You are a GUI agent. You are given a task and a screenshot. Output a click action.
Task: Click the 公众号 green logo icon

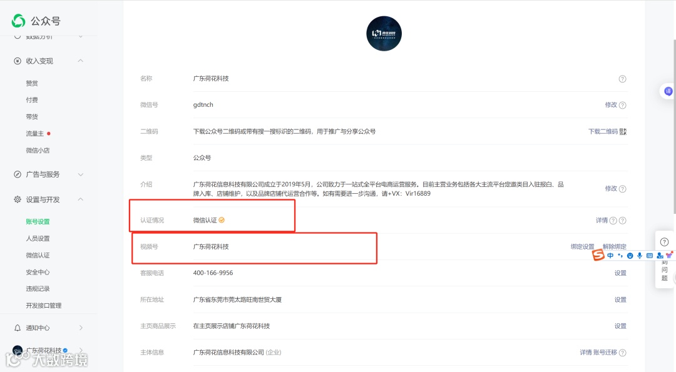click(19, 21)
